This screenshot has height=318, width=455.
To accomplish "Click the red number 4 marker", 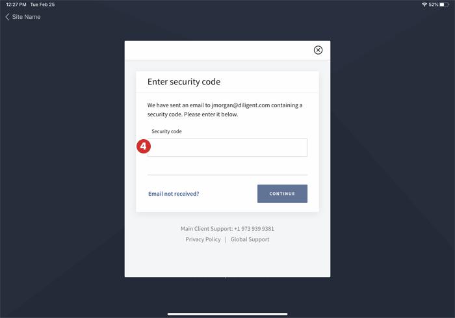I will coord(144,147).
